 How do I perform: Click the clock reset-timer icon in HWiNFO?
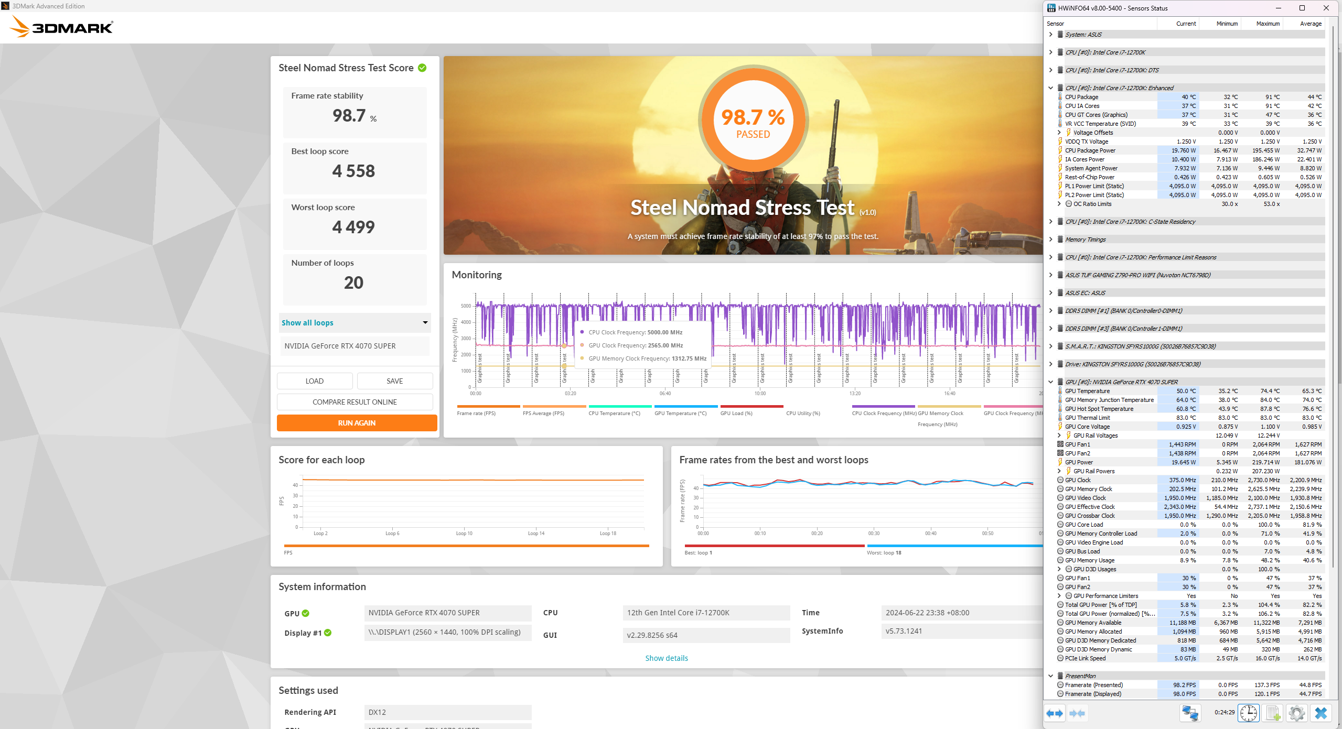1248,713
